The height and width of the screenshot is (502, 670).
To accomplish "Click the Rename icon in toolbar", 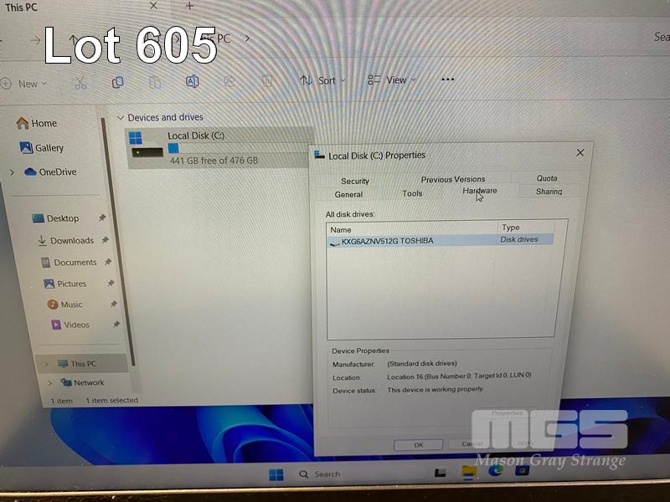I will [192, 81].
